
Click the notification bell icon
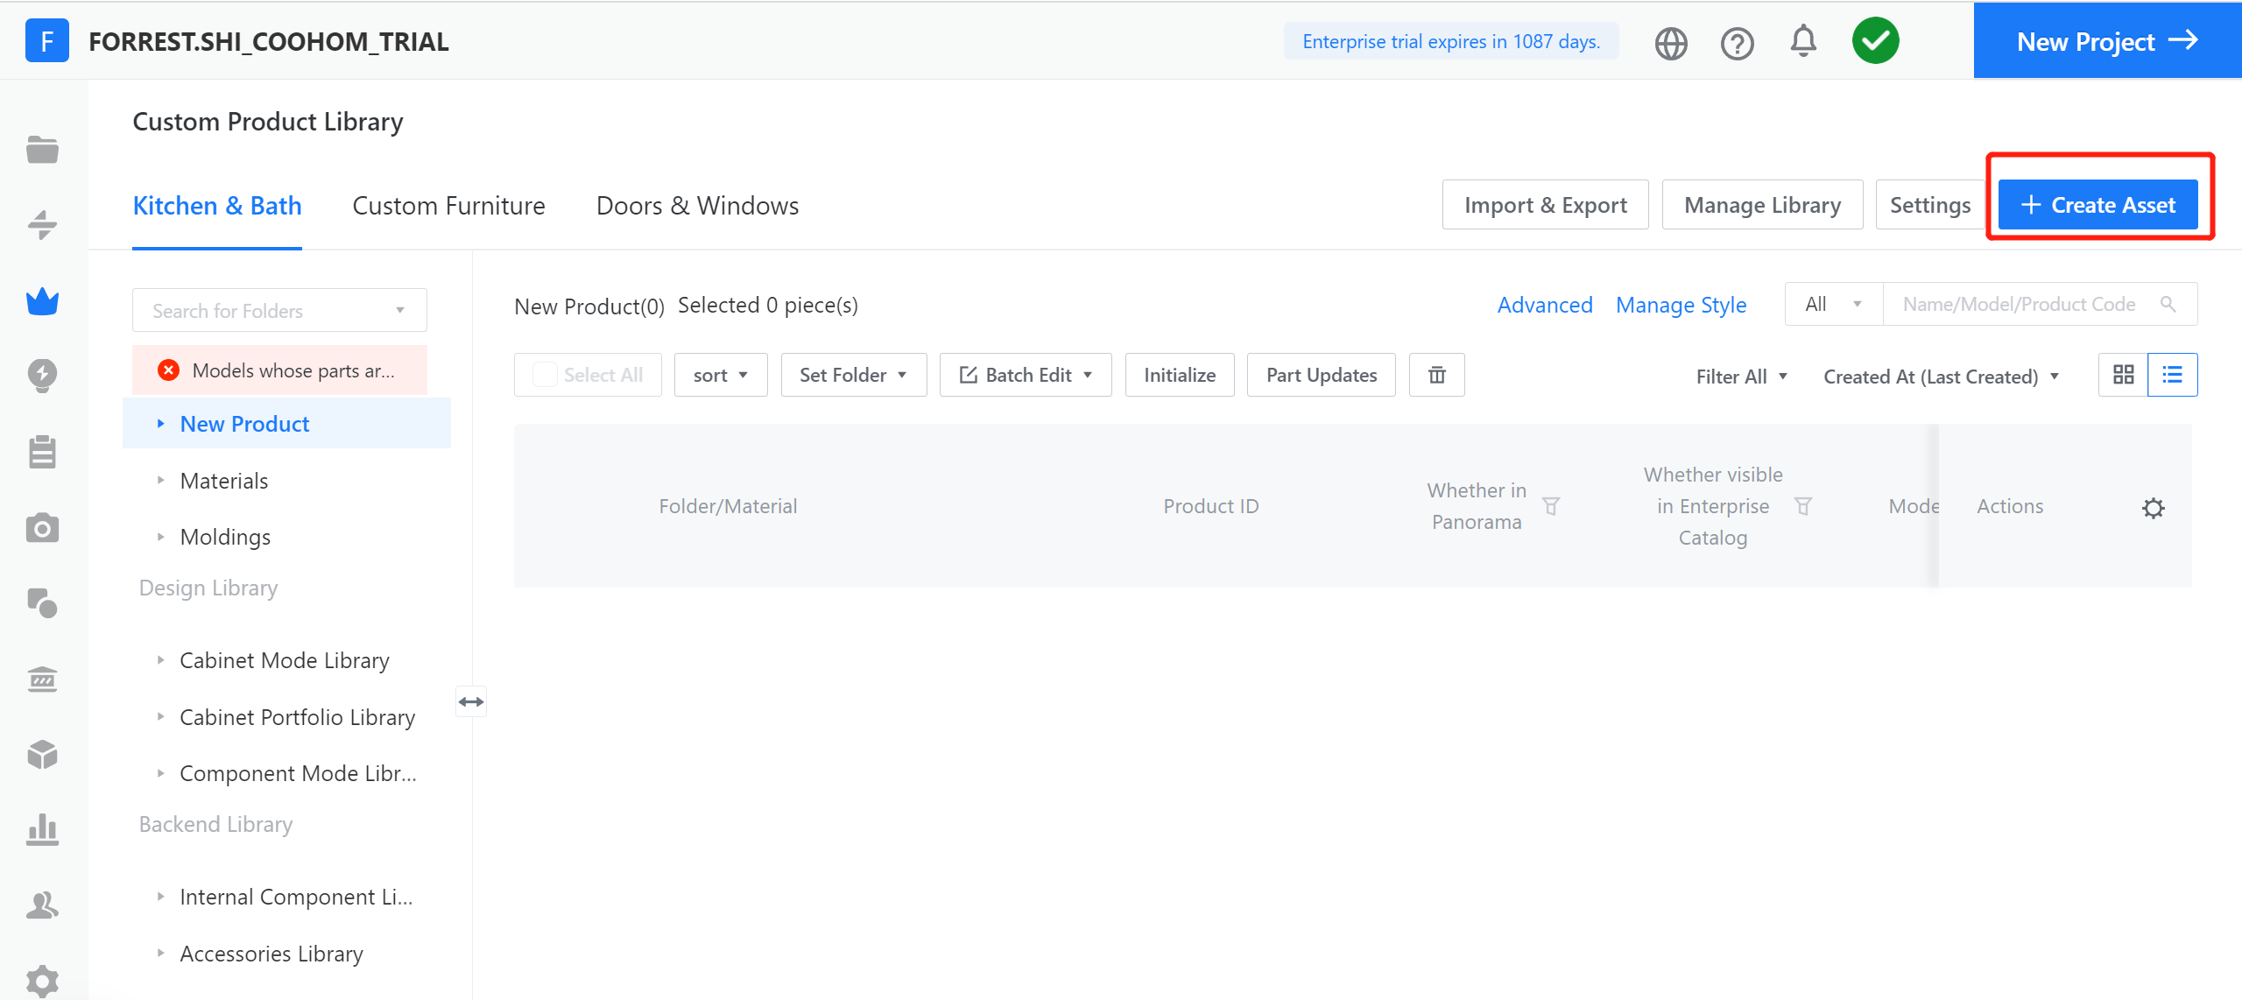point(1802,41)
